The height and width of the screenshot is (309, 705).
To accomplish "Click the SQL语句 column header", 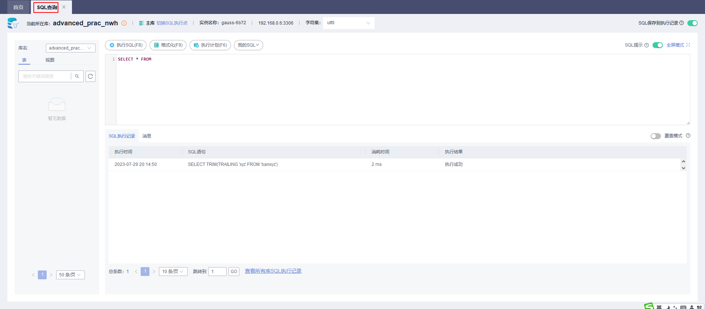I will 197,152.
